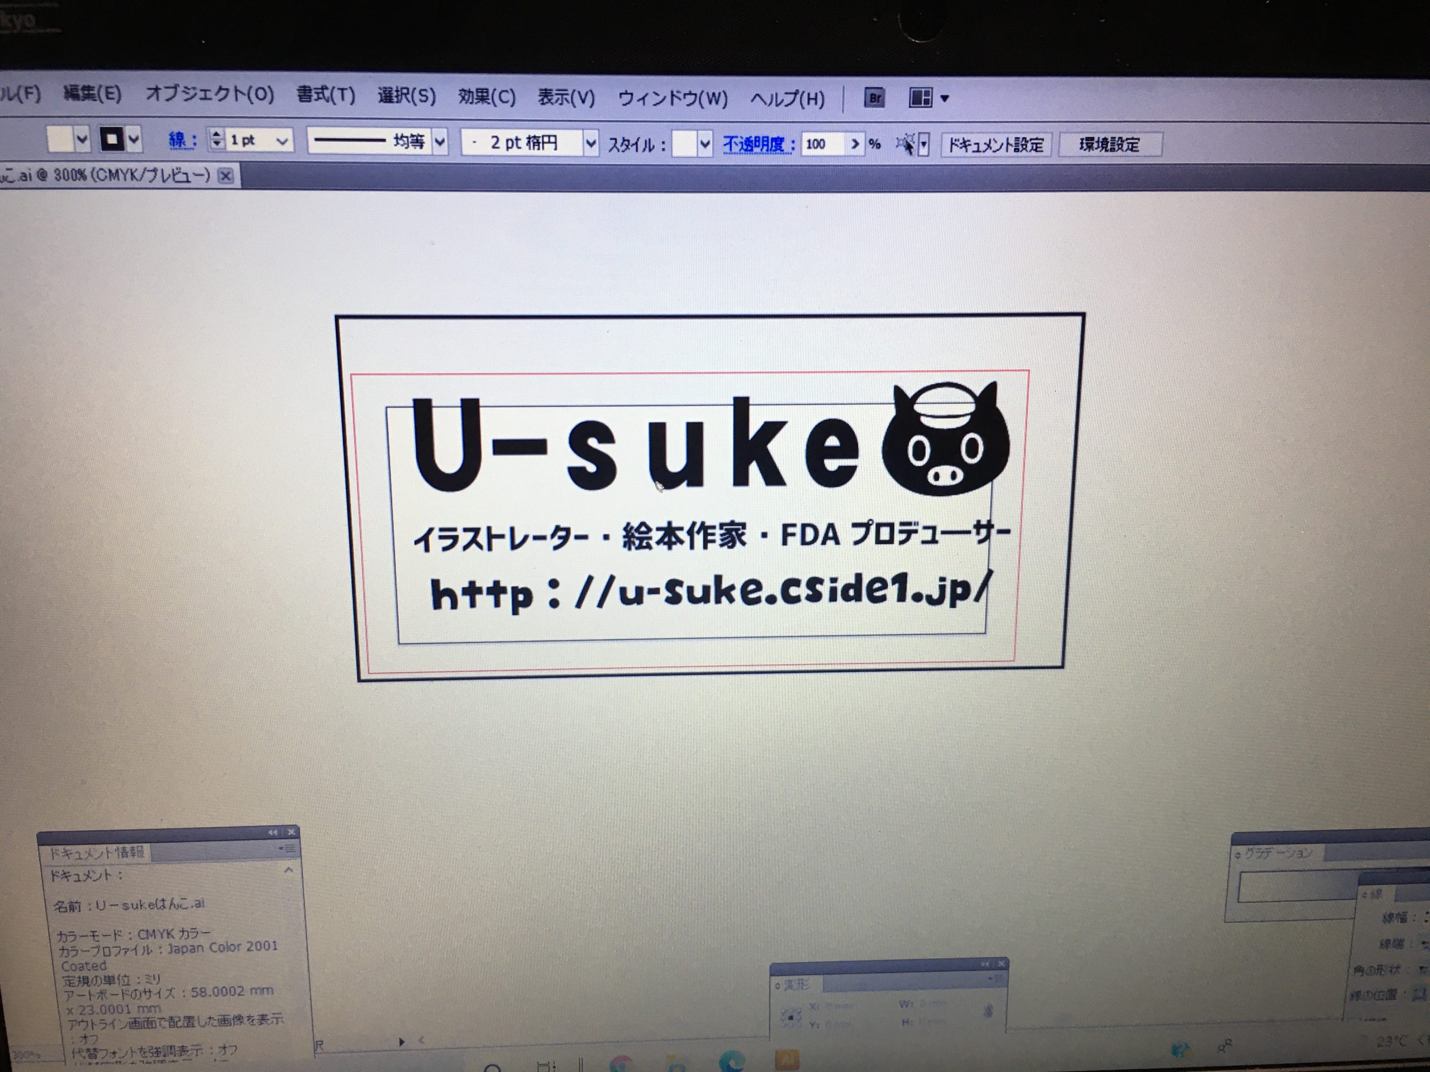This screenshot has width=1430, height=1072.
Task: Click the 線 stroke panel link
Action: pyautogui.click(x=182, y=140)
